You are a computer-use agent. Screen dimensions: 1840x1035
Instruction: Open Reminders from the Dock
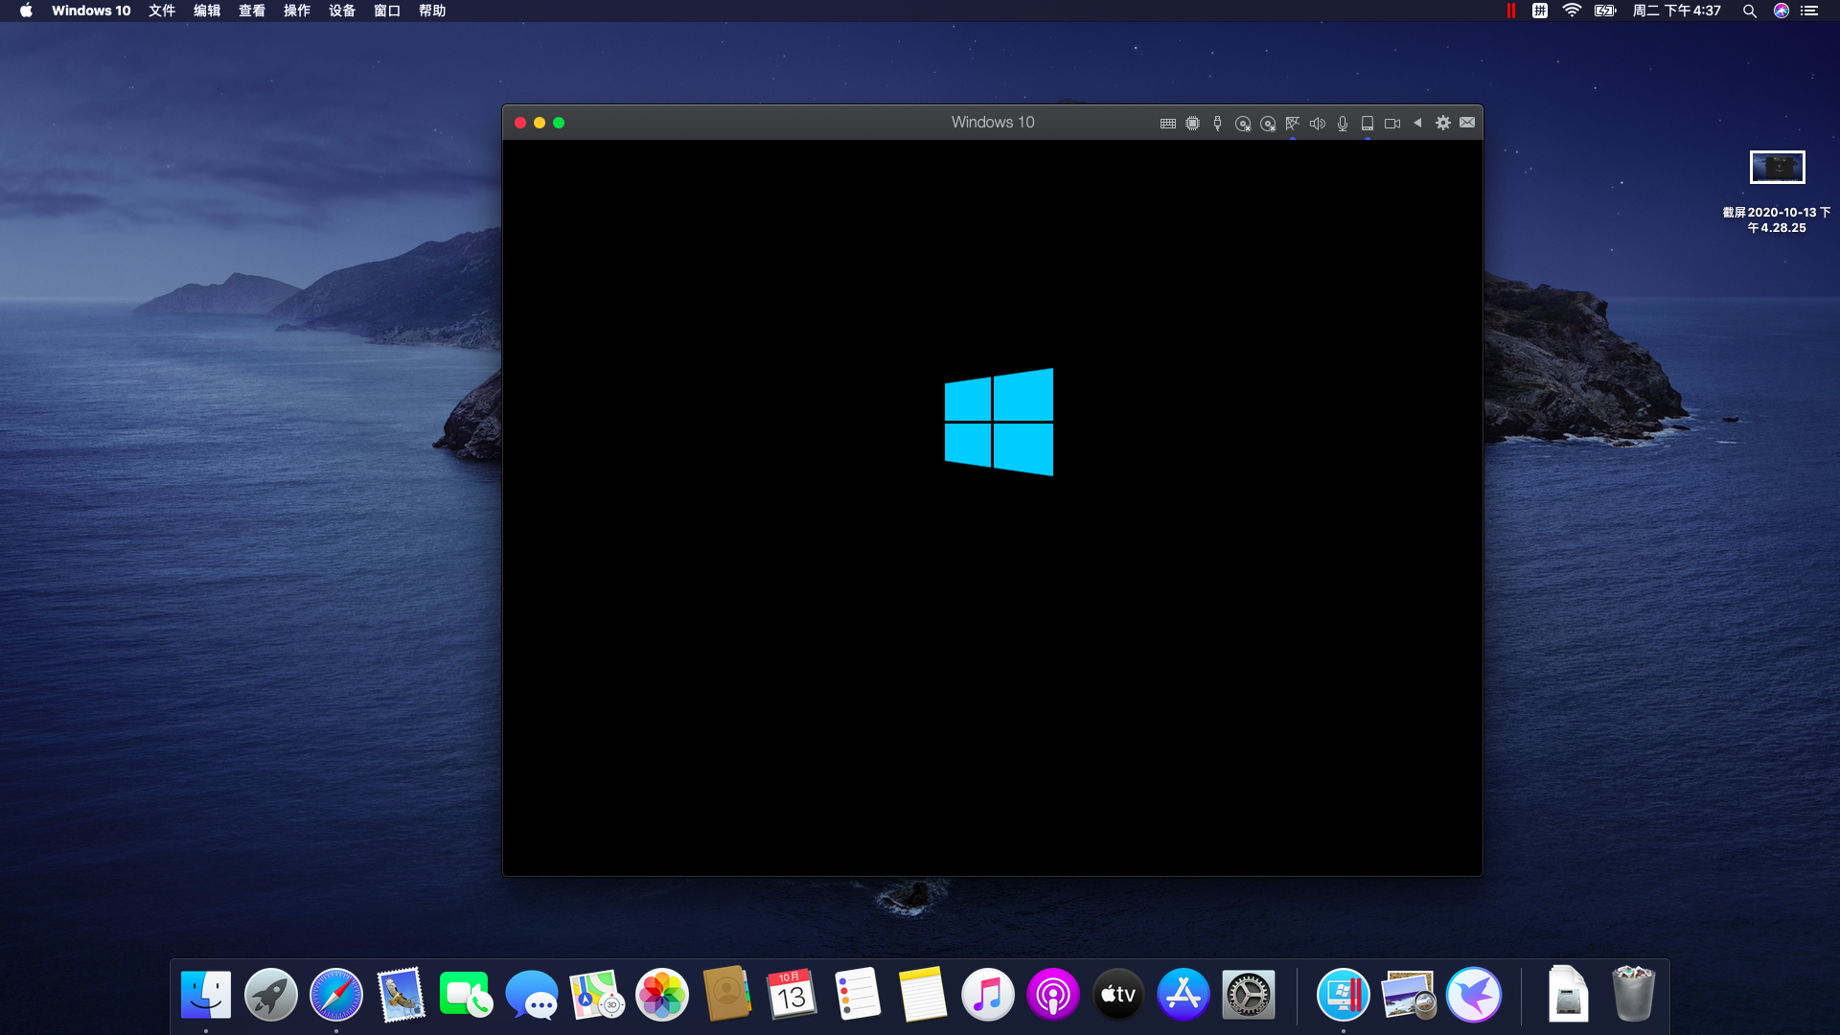coord(858,995)
